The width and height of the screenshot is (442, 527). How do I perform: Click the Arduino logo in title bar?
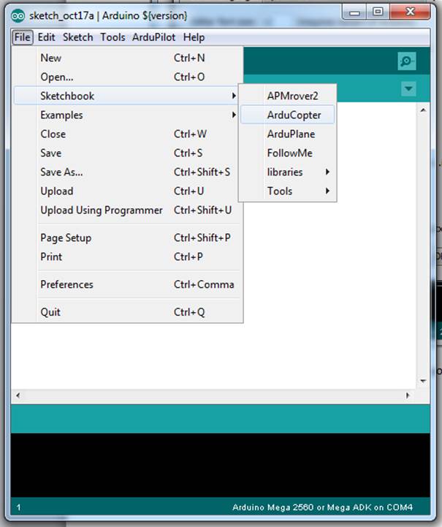coord(18,16)
